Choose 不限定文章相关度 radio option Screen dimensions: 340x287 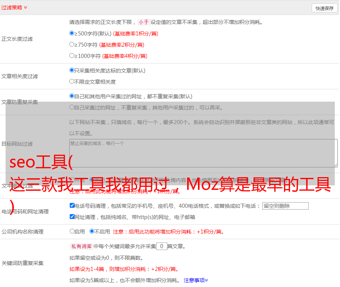72,81
